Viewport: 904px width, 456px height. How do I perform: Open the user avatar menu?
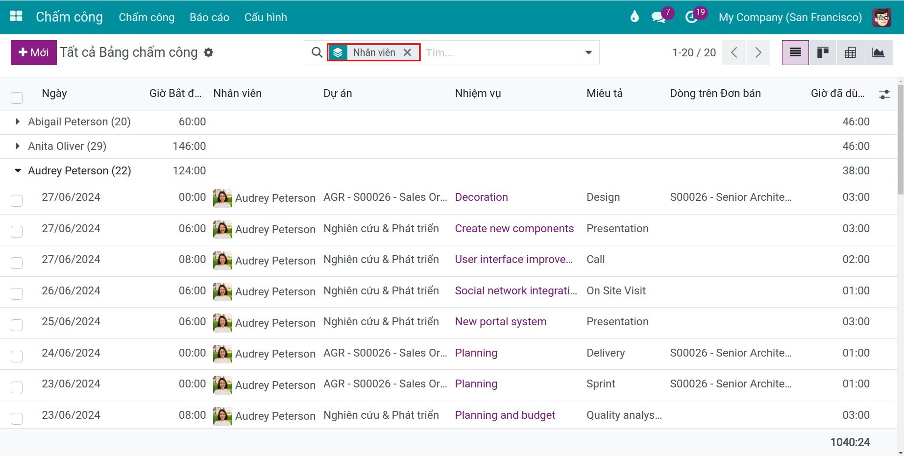(881, 17)
